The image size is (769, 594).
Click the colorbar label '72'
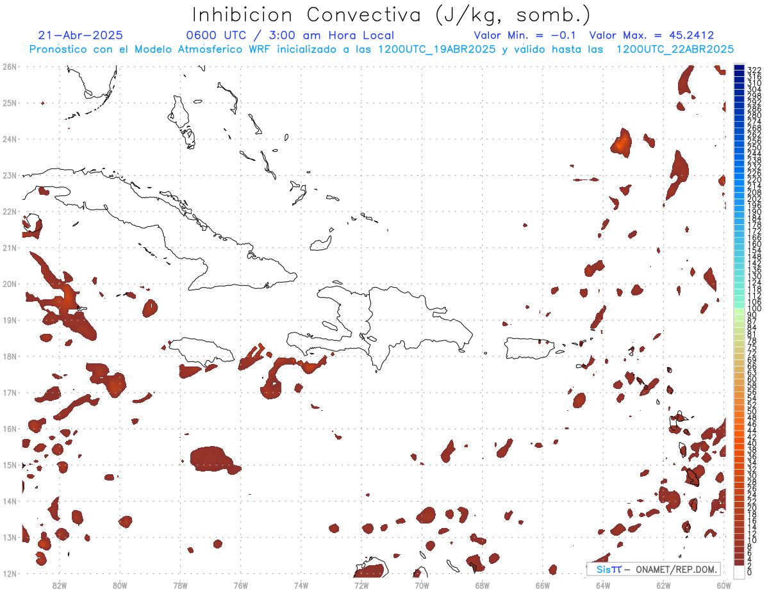752,353
